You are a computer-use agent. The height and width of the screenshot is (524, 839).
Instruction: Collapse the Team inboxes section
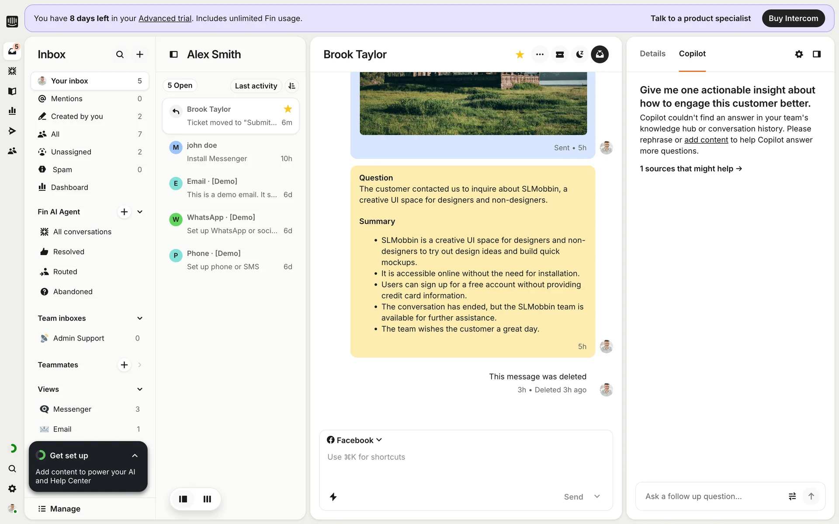pos(140,318)
